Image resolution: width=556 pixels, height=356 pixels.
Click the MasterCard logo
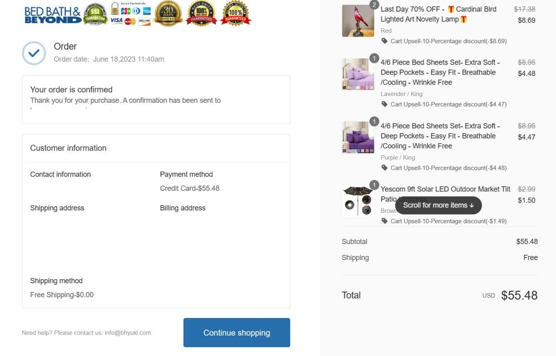(x=130, y=21)
